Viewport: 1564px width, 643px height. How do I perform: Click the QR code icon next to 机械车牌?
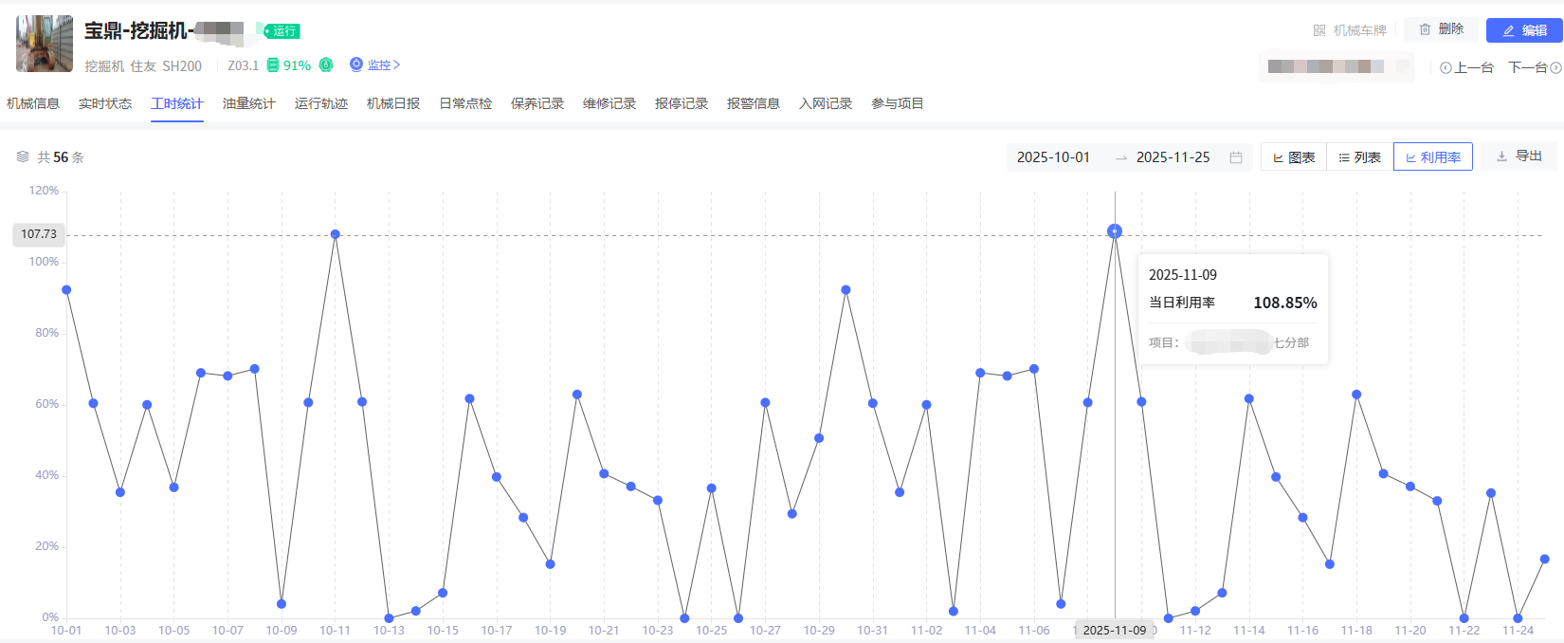coord(1319,30)
